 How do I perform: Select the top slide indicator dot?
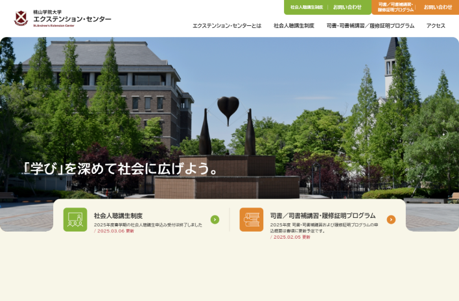click(x=443, y=122)
